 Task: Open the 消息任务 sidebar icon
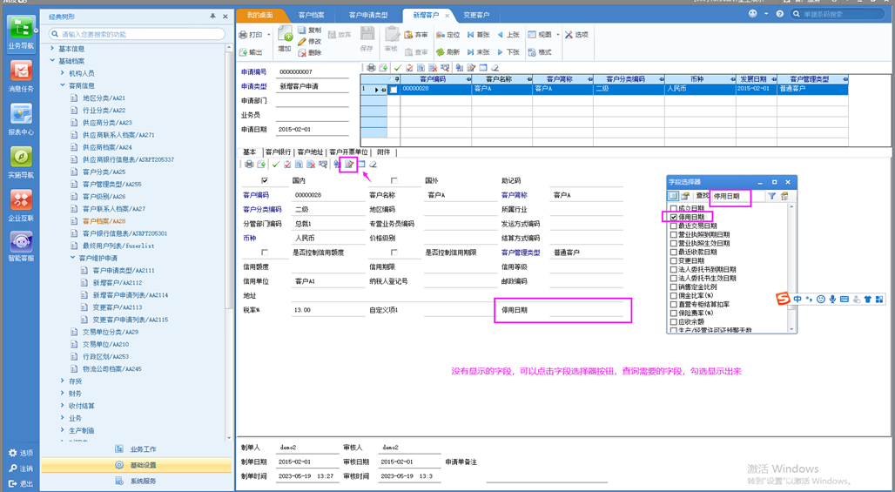tap(21, 77)
